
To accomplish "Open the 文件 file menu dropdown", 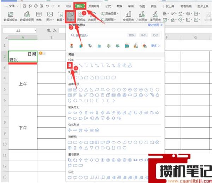I will 11,6.
